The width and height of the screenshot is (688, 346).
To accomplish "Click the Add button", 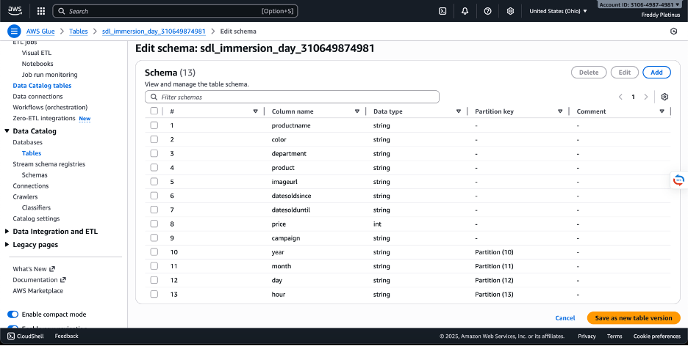I will click(657, 73).
